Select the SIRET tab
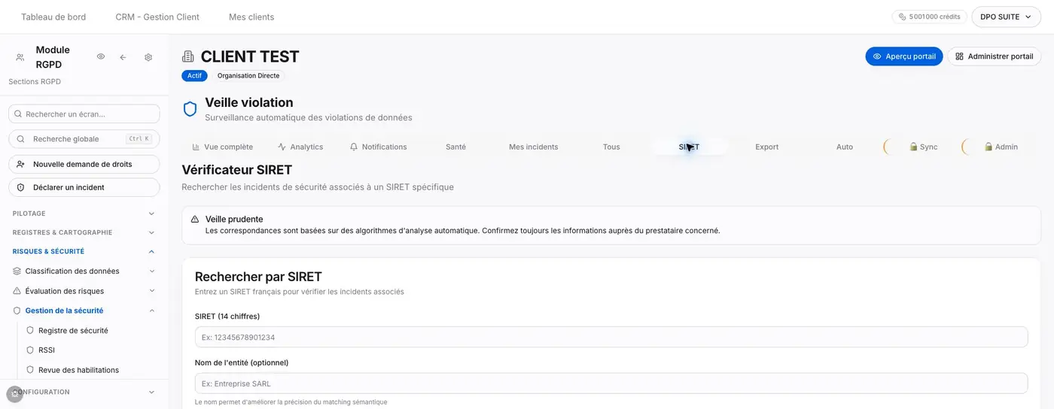 (689, 147)
